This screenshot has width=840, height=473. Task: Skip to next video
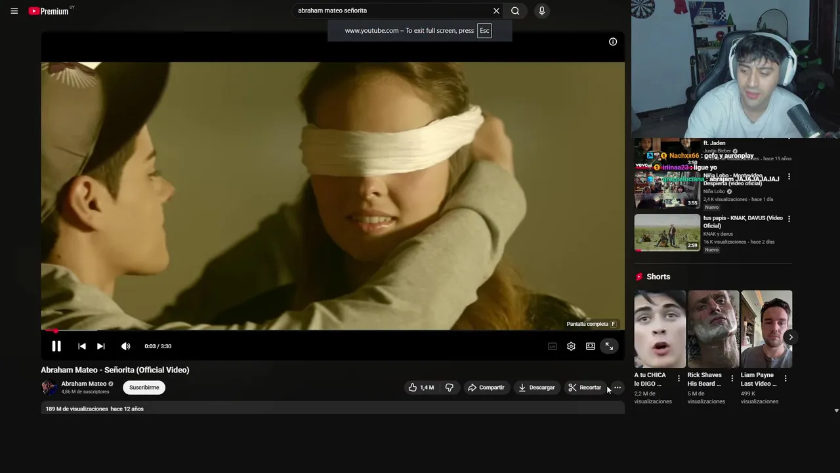coord(101,346)
